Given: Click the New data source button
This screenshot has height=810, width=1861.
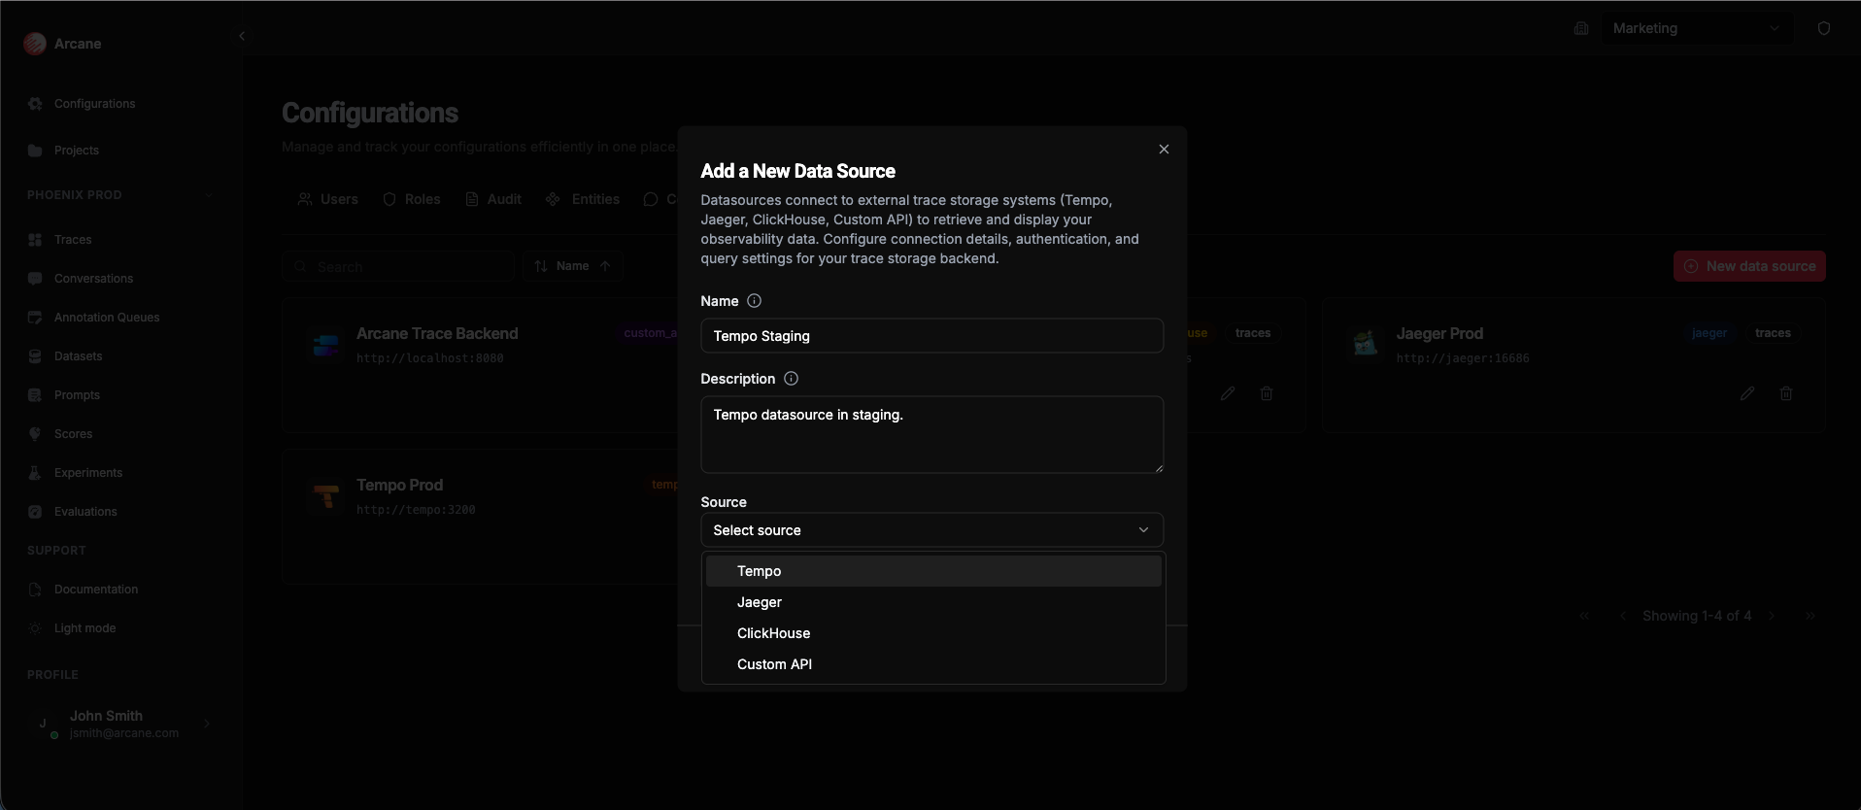Looking at the screenshot, I should pos(1749,266).
